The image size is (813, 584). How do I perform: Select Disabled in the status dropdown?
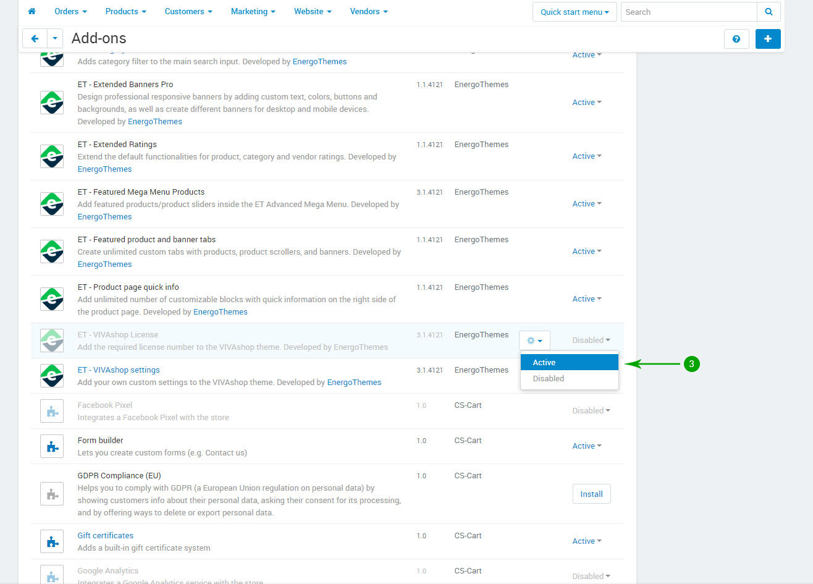pyautogui.click(x=569, y=379)
